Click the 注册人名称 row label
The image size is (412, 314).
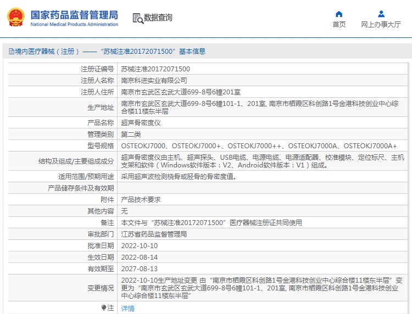pyautogui.click(x=97, y=81)
